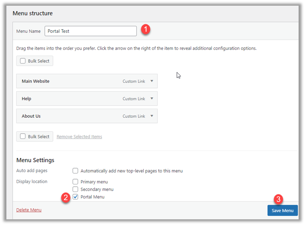Expand the Help menu item arrow
305x225 pixels.
[152, 99]
